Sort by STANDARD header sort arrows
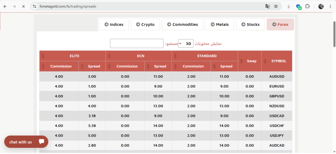The height and width of the screenshot is (154, 336). [175, 56]
